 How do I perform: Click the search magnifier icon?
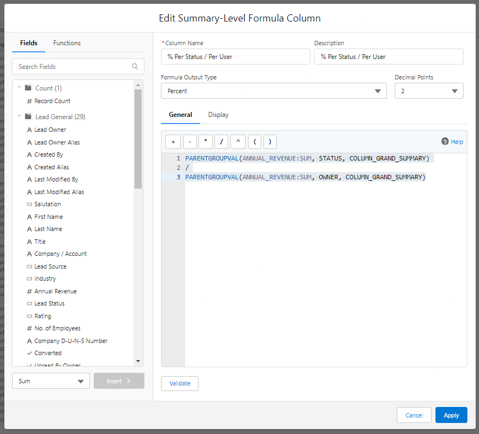134,66
